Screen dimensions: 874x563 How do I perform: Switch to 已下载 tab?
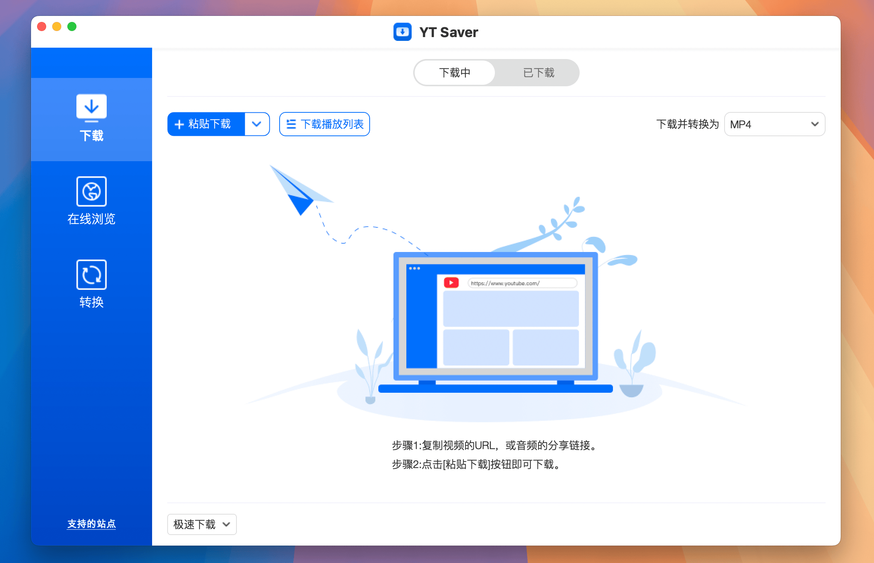coord(538,72)
